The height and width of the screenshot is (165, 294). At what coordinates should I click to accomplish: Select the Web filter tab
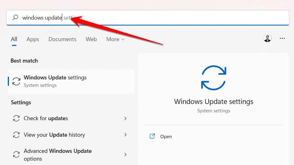click(91, 39)
